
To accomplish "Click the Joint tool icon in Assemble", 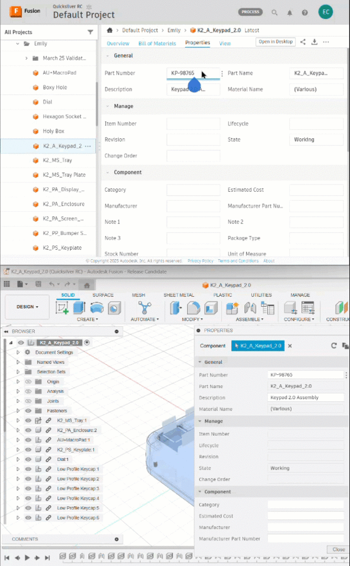I will (250, 308).
